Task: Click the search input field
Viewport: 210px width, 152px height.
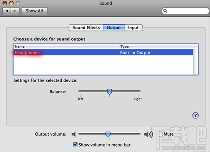Action: [x=185, y=11]
